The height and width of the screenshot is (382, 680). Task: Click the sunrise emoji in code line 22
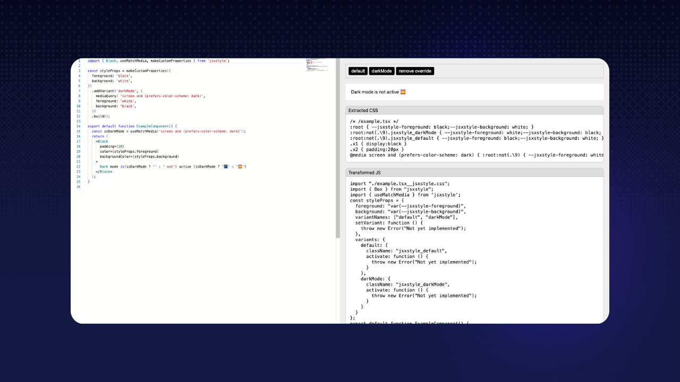[240, 167]
